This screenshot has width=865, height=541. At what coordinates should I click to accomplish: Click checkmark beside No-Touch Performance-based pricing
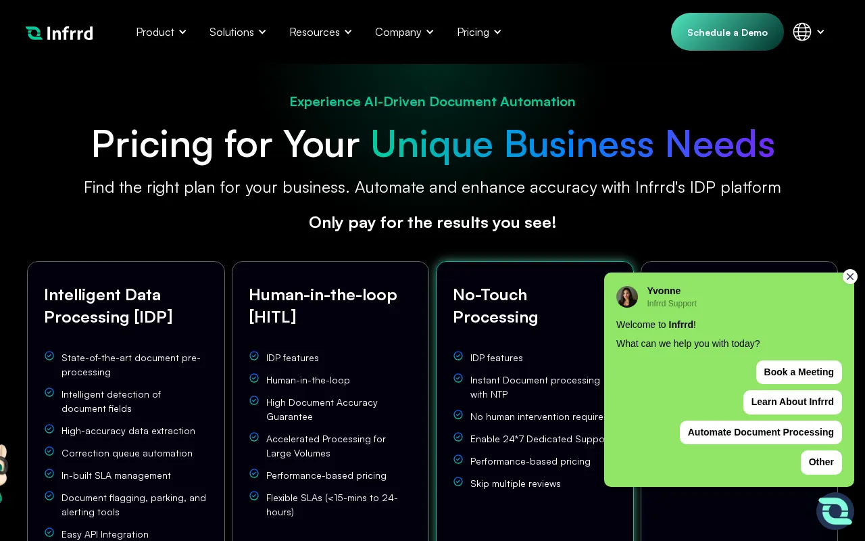tap(458, 459)
